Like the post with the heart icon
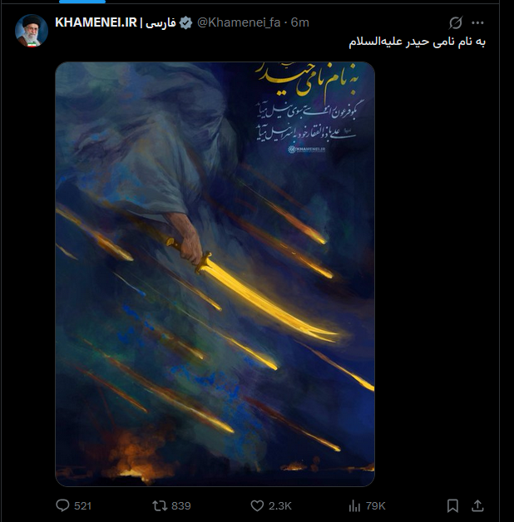This screenshot has height=522, width=514. (257, 506)
